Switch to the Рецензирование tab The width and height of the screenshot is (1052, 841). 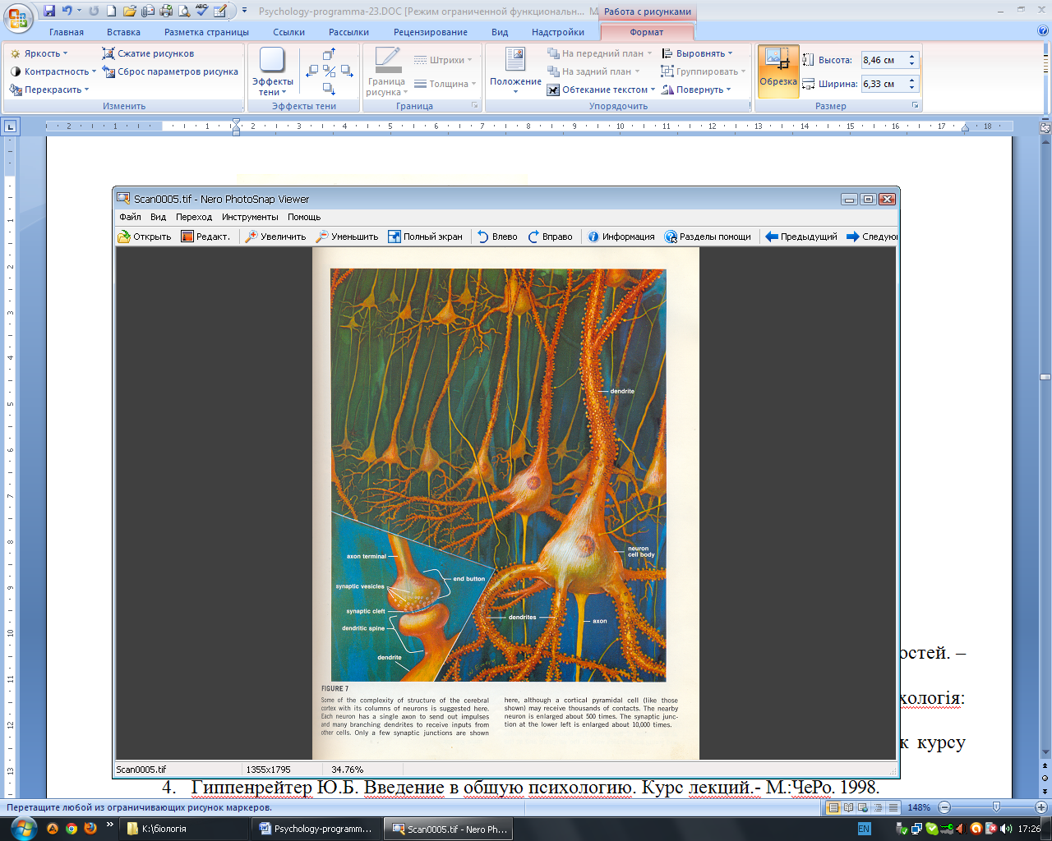click(x=430, y=32)
